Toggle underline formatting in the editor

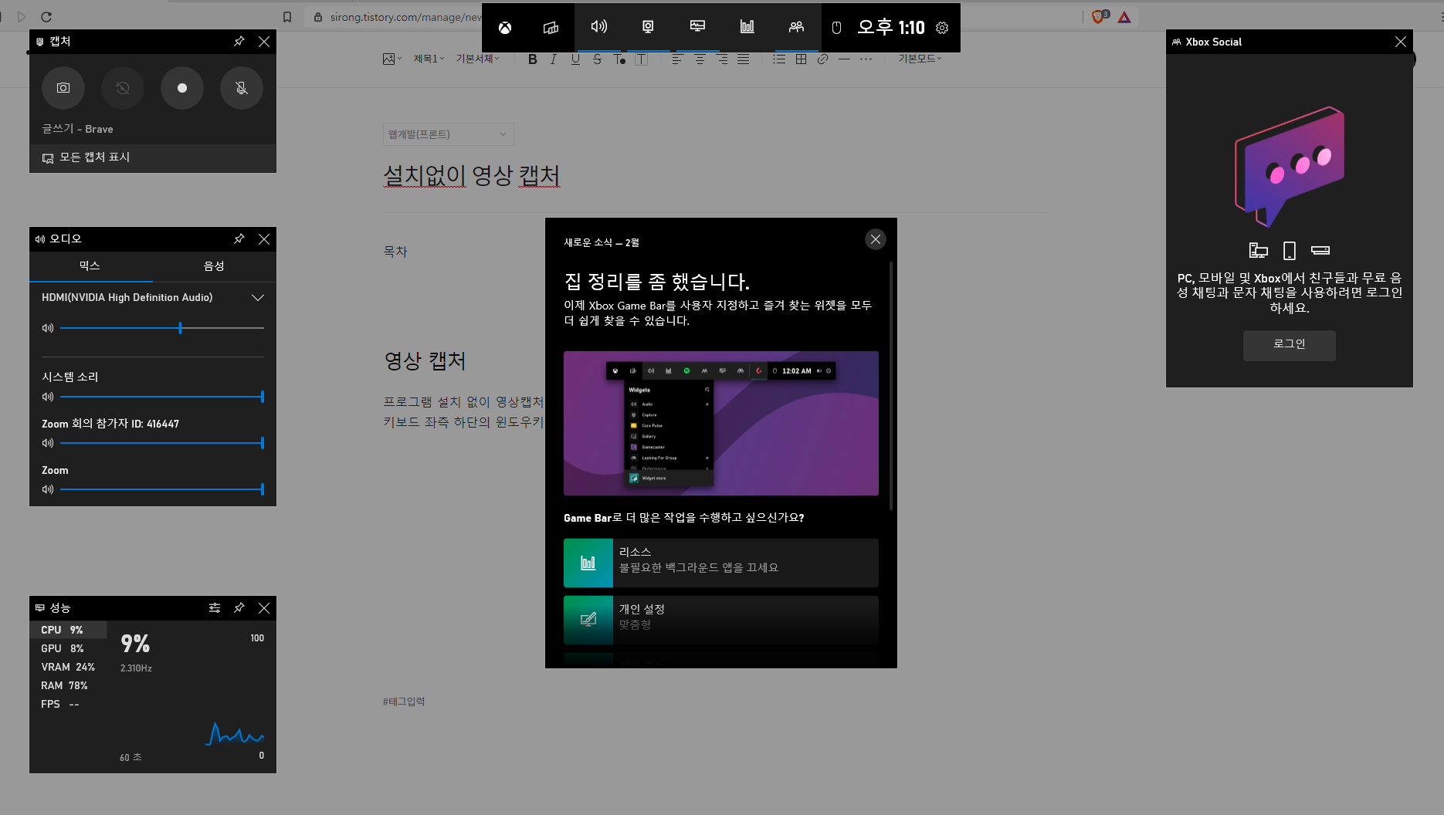575,59
